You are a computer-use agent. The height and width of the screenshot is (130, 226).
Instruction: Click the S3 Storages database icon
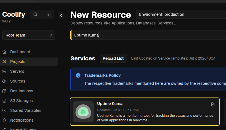(x=4, y=101)
